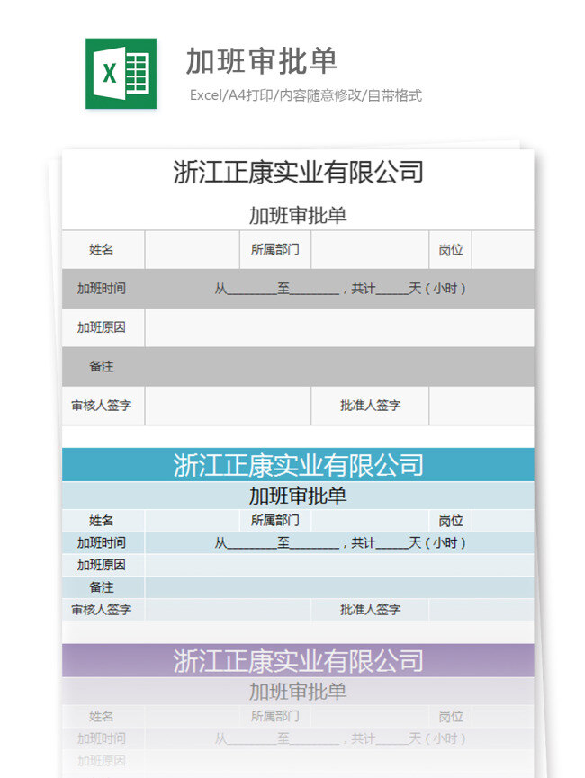Click overtime reason input cell in gray form

pyautogui.click(x=339, y=327)
